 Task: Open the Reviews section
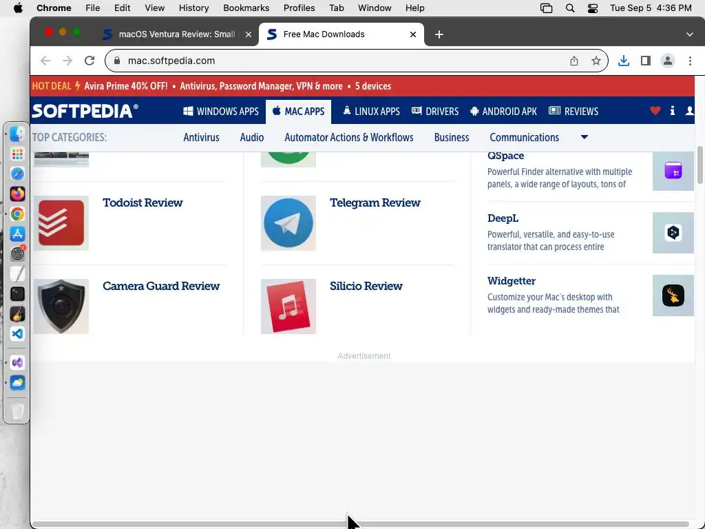[574, 111]
